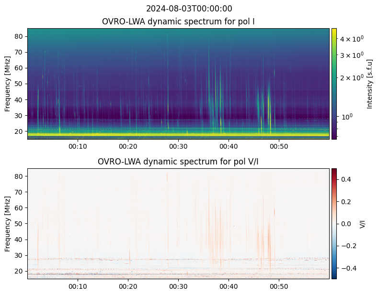Image resolution: width=378 pixels, height=295 pixels.
Task: Click the 0.0 tick on V/I colorbar
Action: point(346,224)
